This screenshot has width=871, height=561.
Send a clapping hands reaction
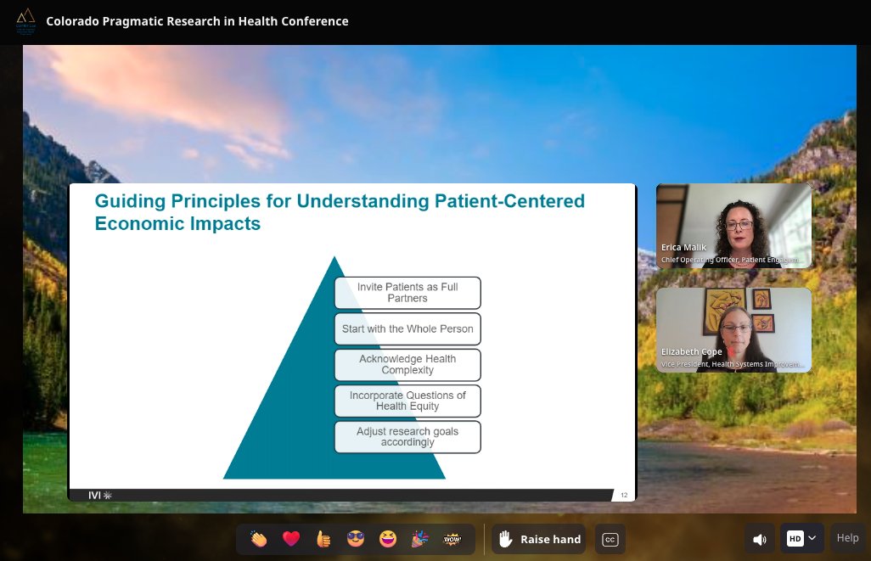click(x=259, y=538)
